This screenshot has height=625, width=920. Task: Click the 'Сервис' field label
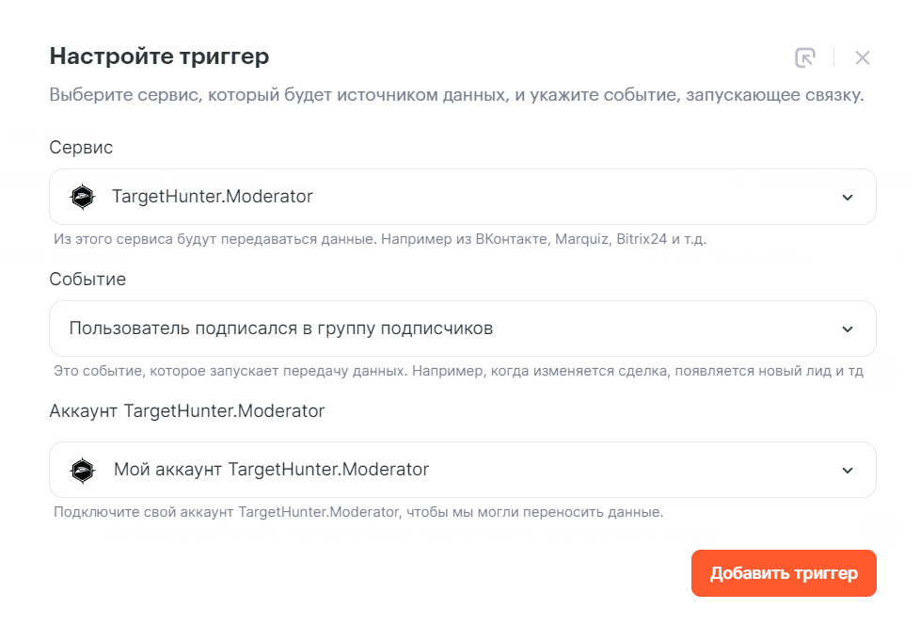pos(81,148)
